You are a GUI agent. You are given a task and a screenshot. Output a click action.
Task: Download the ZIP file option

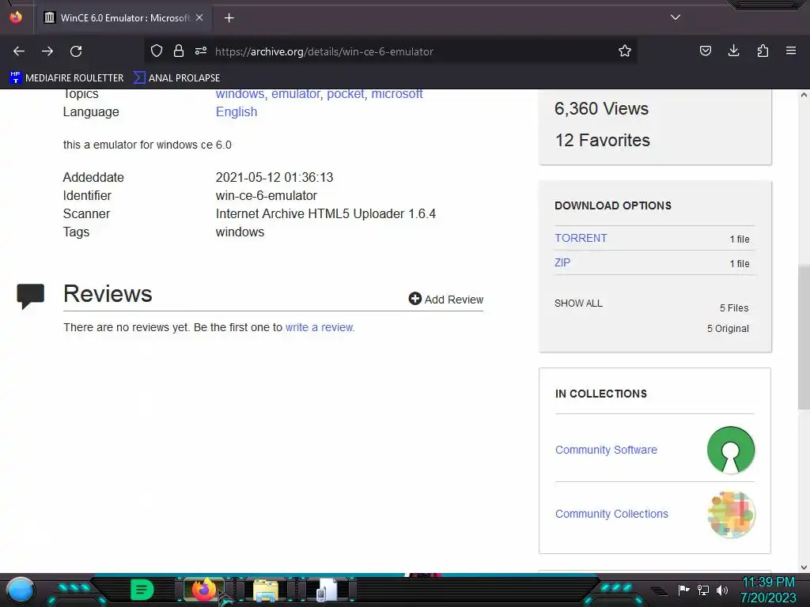coord(562,262)
